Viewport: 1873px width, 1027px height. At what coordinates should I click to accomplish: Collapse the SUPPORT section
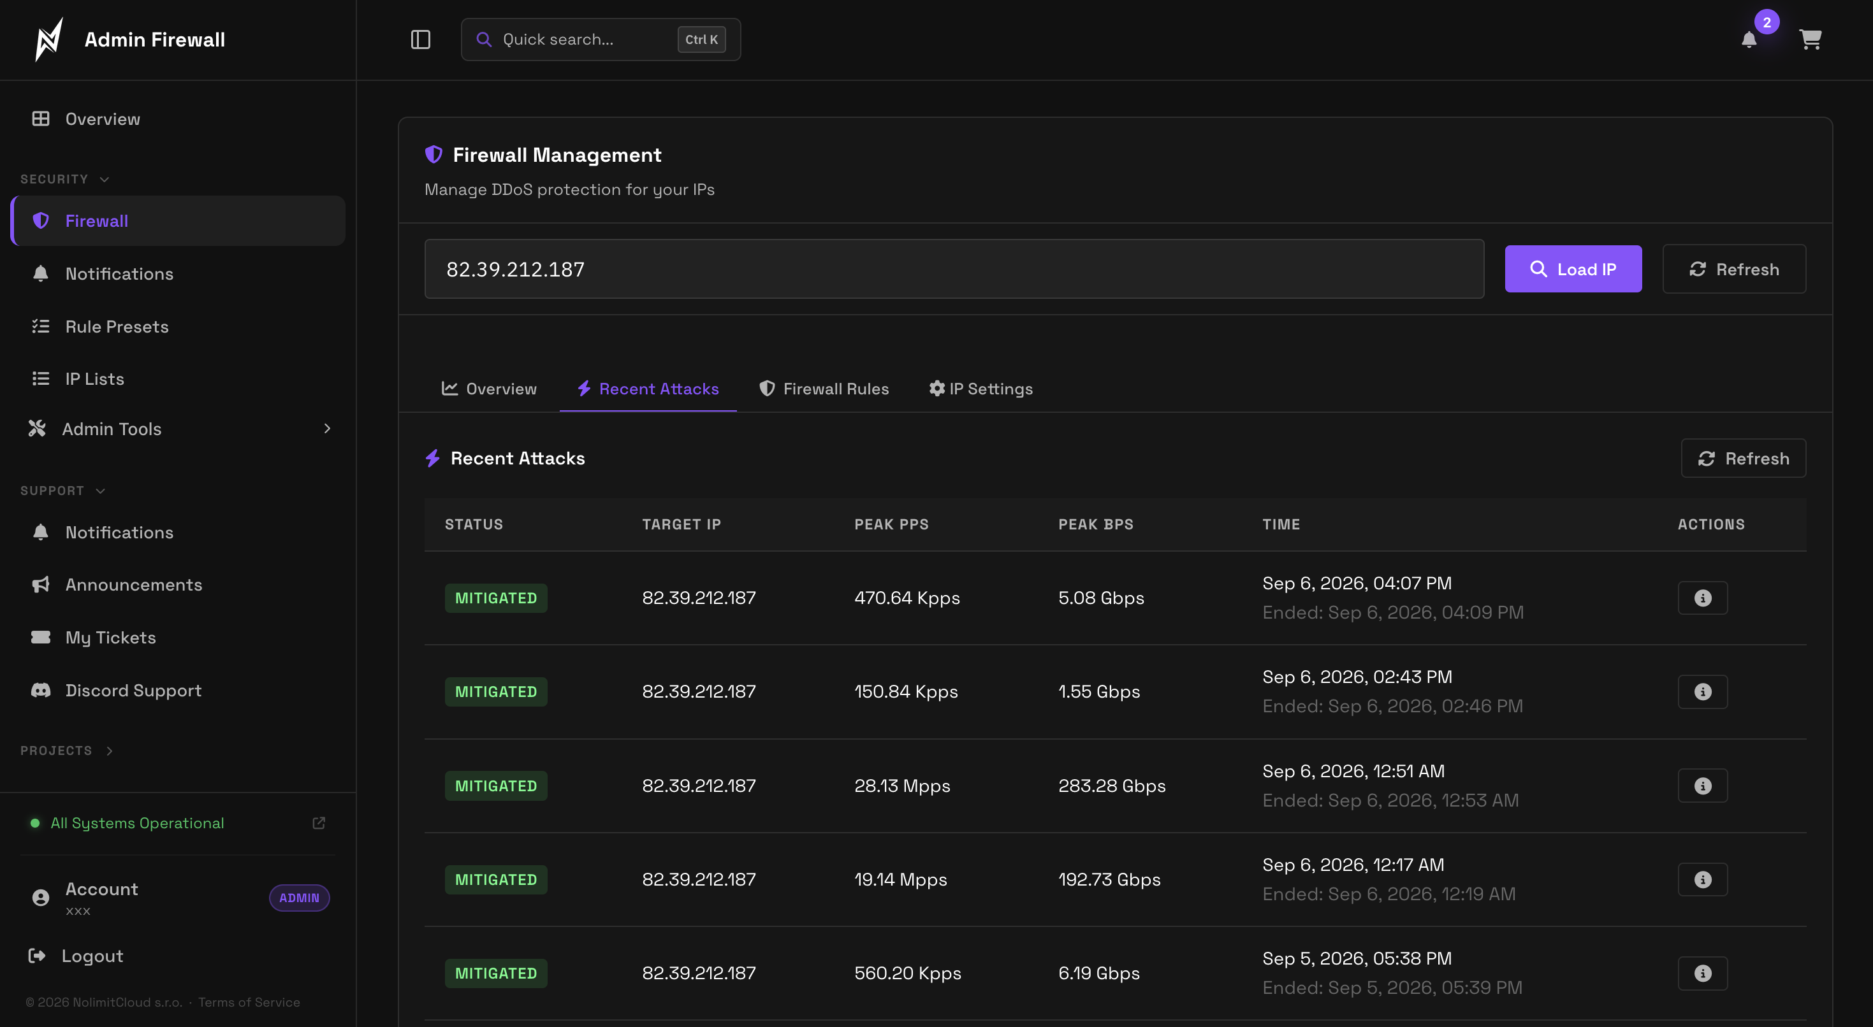(x=62, y=491)
